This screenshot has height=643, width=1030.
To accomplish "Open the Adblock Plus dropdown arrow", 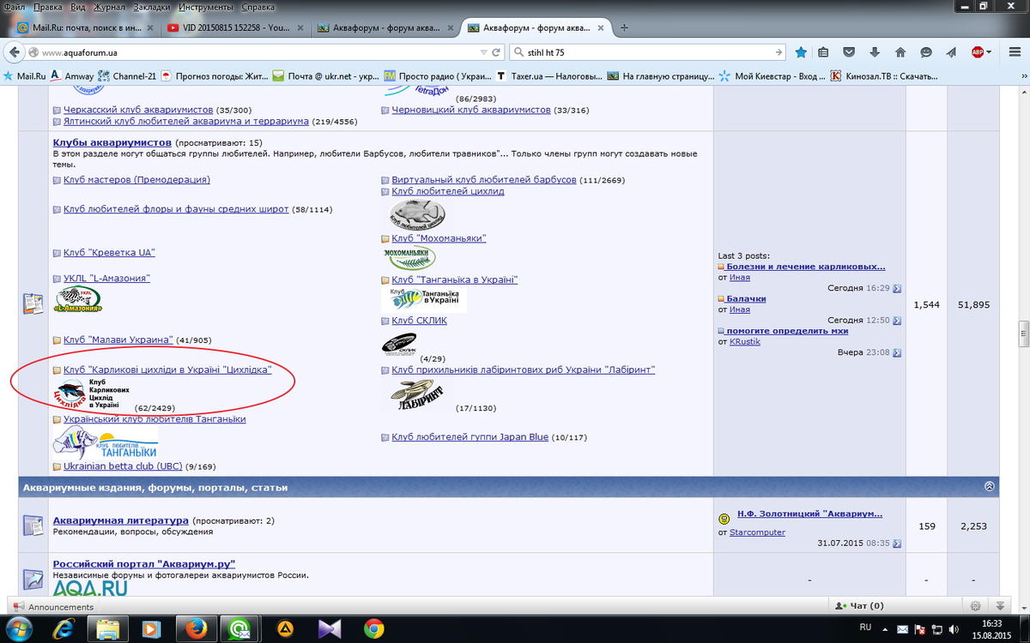I will [989, 52].
